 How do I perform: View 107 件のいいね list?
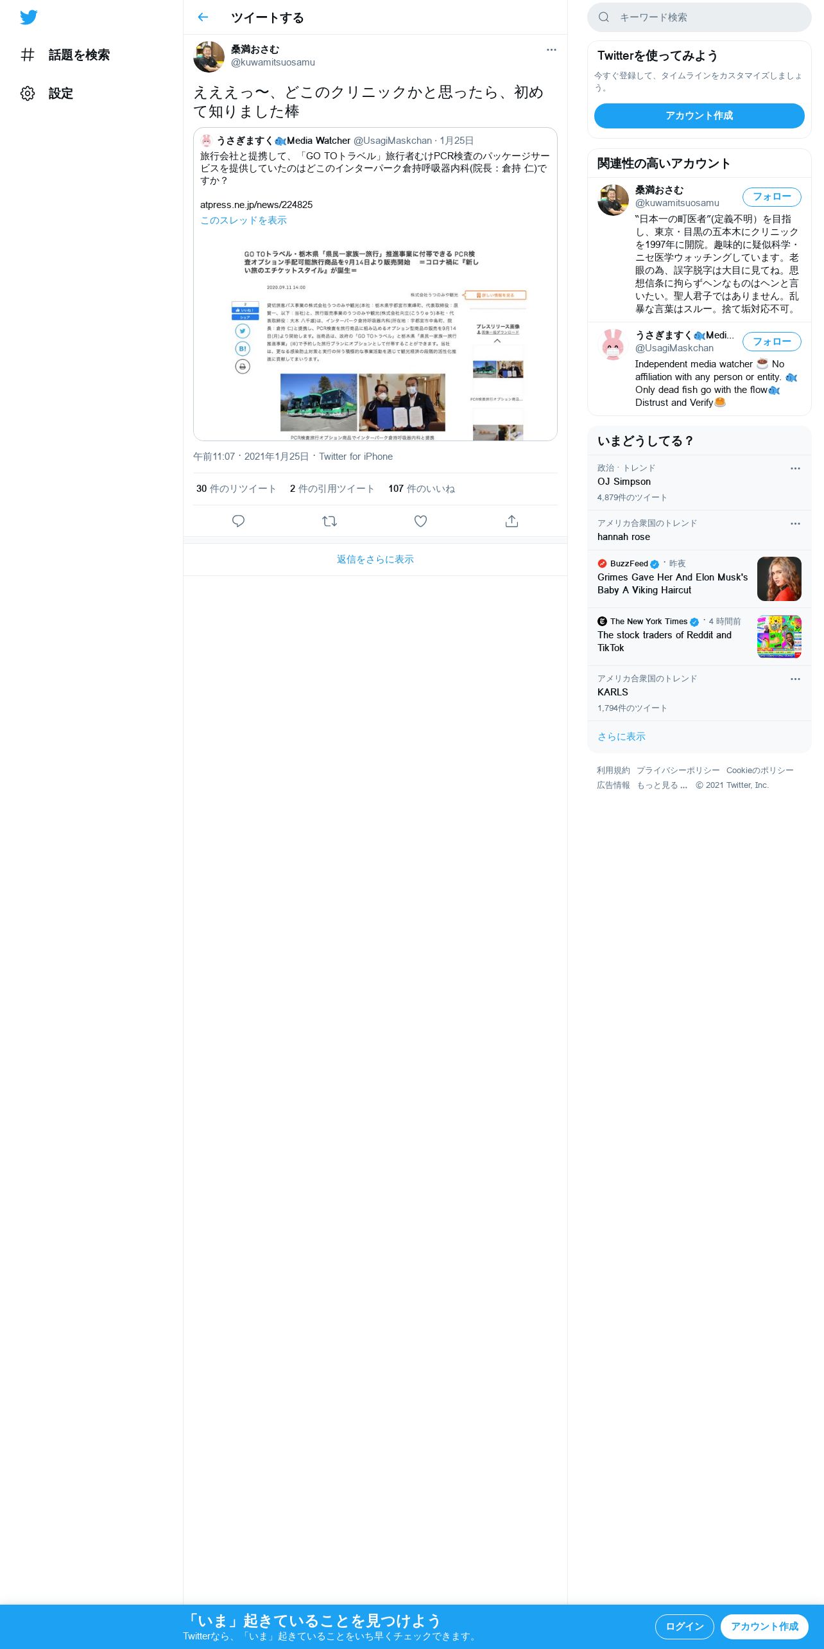[422, 489]
